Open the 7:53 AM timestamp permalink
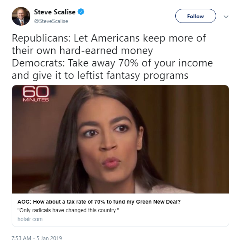Image resolution: width=239 pixels, height=244 pixels. [21, 238]
